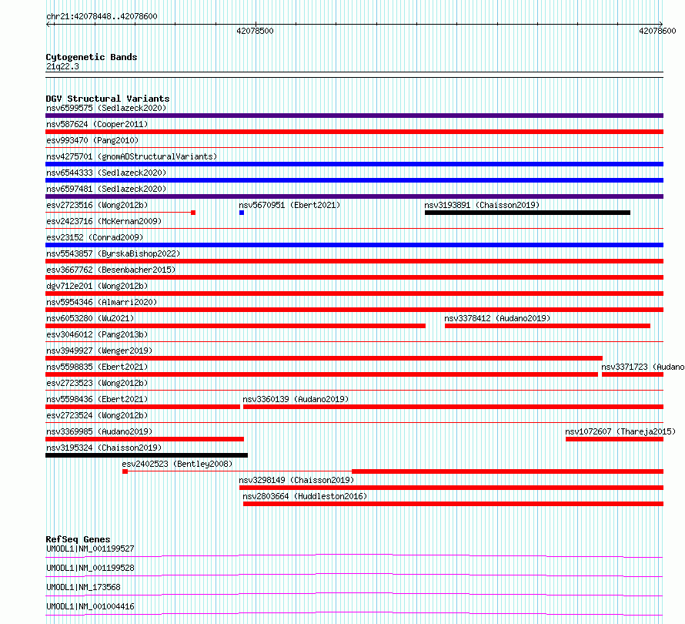Click the esv2723516 (Wong2012b) label

tap(97, 205)
